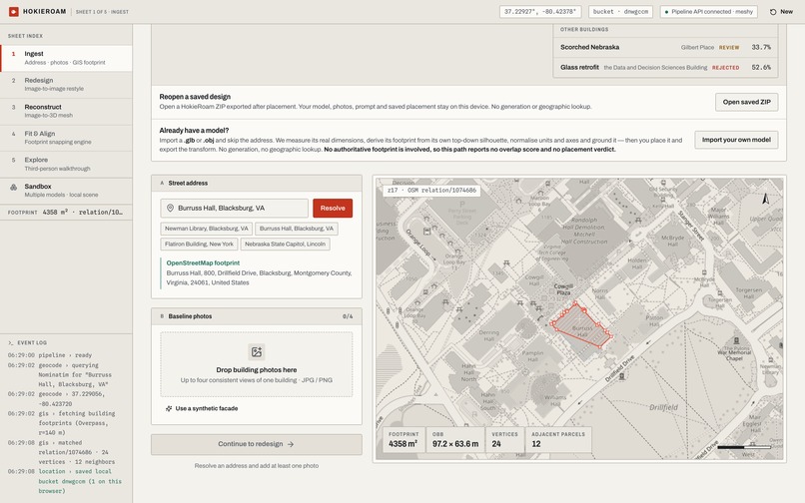Click the add-image icon in the photo drop zone
This screenshot has height=503, width=805.
257,351
